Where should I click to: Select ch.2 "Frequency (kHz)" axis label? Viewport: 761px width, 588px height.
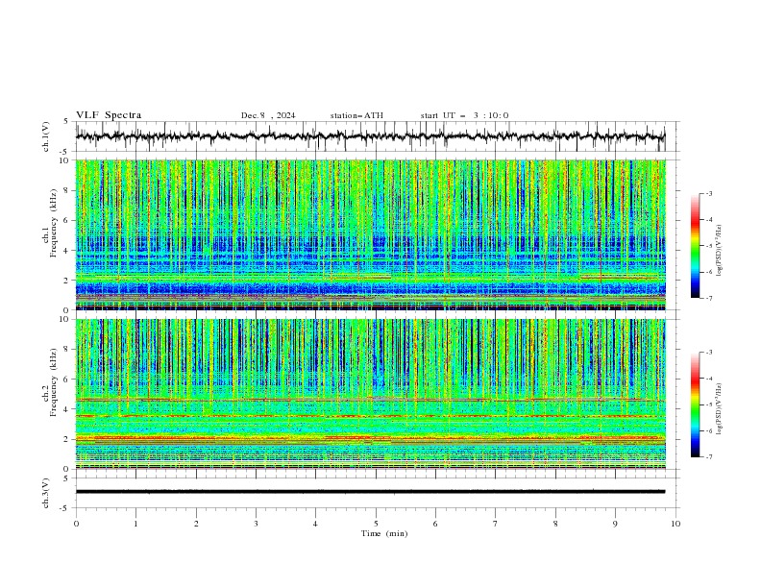(x=54, y=382)
